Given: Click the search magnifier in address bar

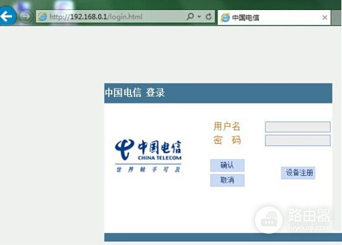Looking at the screenshot, I should pos(190,16).
